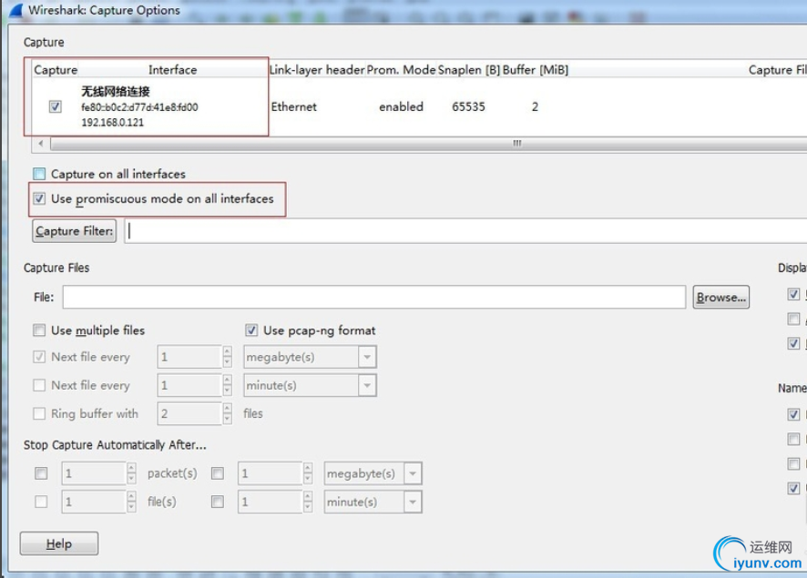Screen dimensions: 807x578
Task: Click the enabled promiscuous mode cell
Action: pyautogui.click(x=401, y=106)
